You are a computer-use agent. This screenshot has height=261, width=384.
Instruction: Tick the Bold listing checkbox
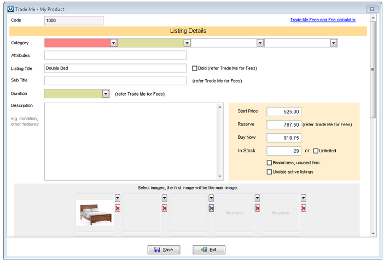pyautogui.click(x=194, y=68)
